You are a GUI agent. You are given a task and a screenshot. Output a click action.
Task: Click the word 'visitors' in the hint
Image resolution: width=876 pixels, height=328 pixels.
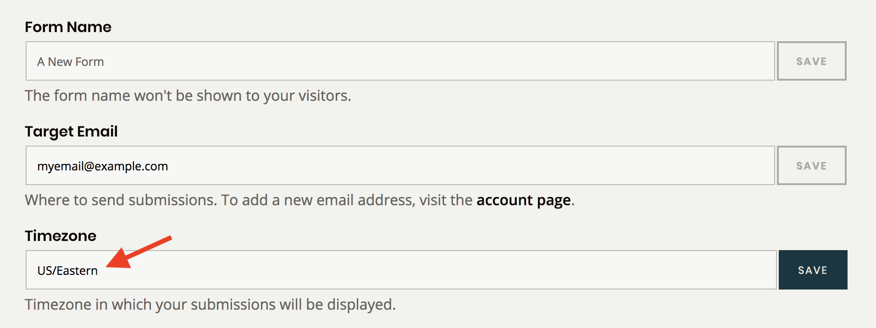click(x=324, y=96)
